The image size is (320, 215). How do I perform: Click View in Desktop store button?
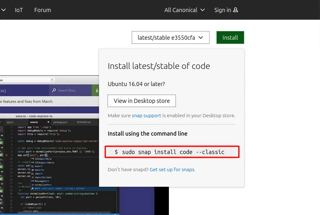pos(142,101)
